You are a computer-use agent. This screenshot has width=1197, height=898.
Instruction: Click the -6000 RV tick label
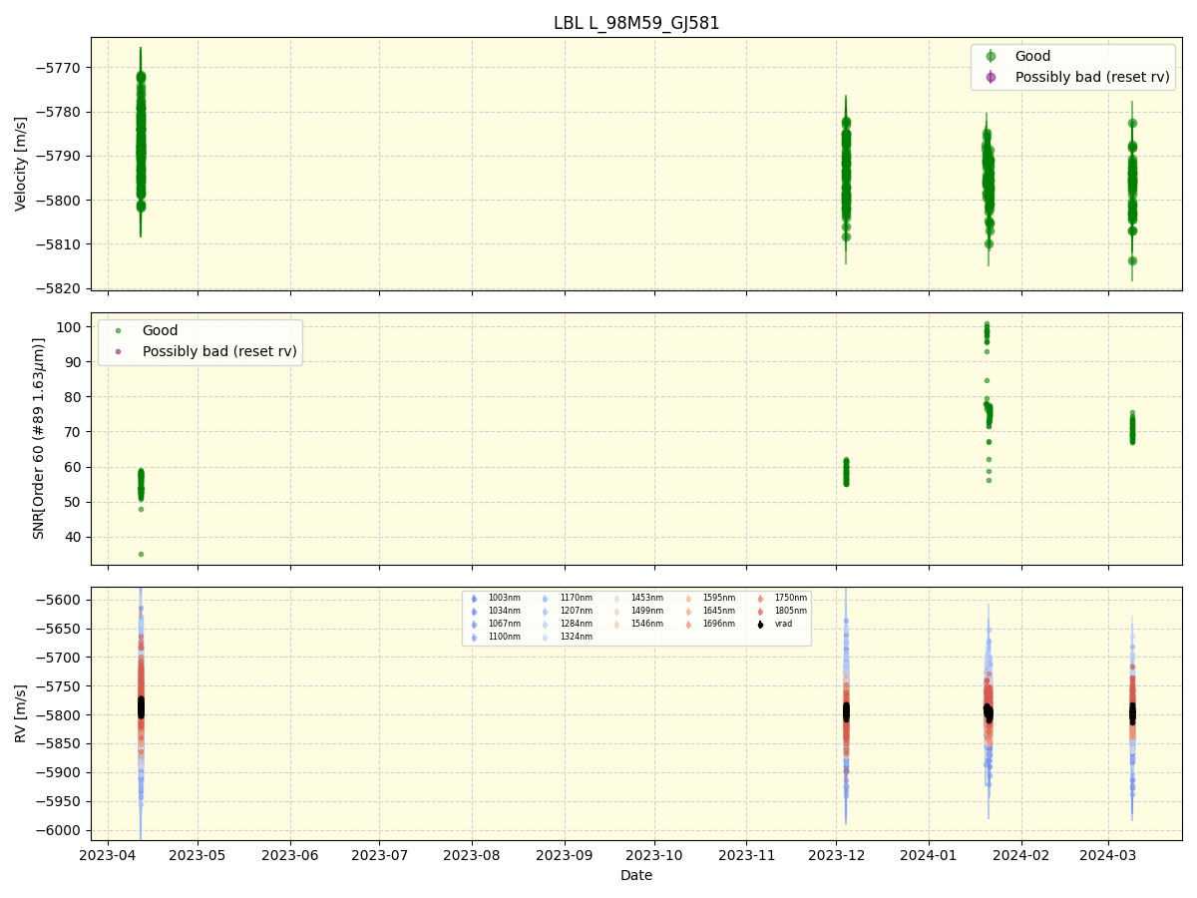tap(61, 830)
